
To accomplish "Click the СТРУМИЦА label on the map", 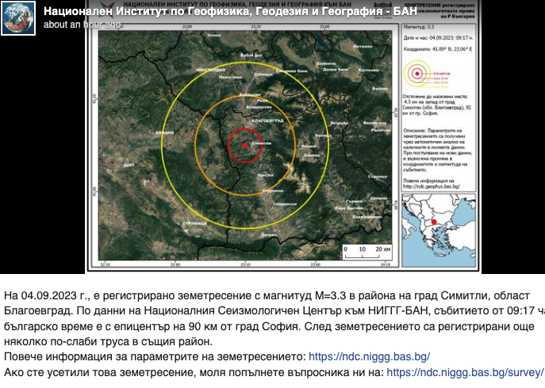I will coord(194,223).
